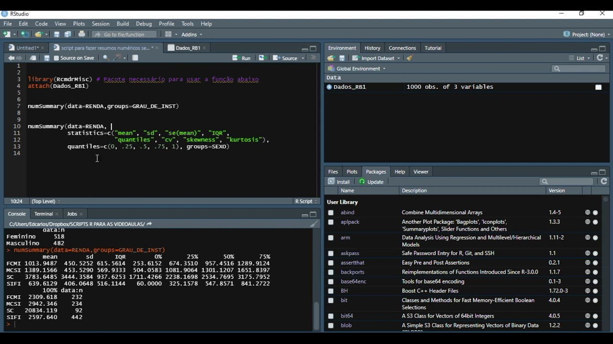Load a workspace in the Environment pane
The height and width of the screenshot is (344, 613).
tap(330, 58)
